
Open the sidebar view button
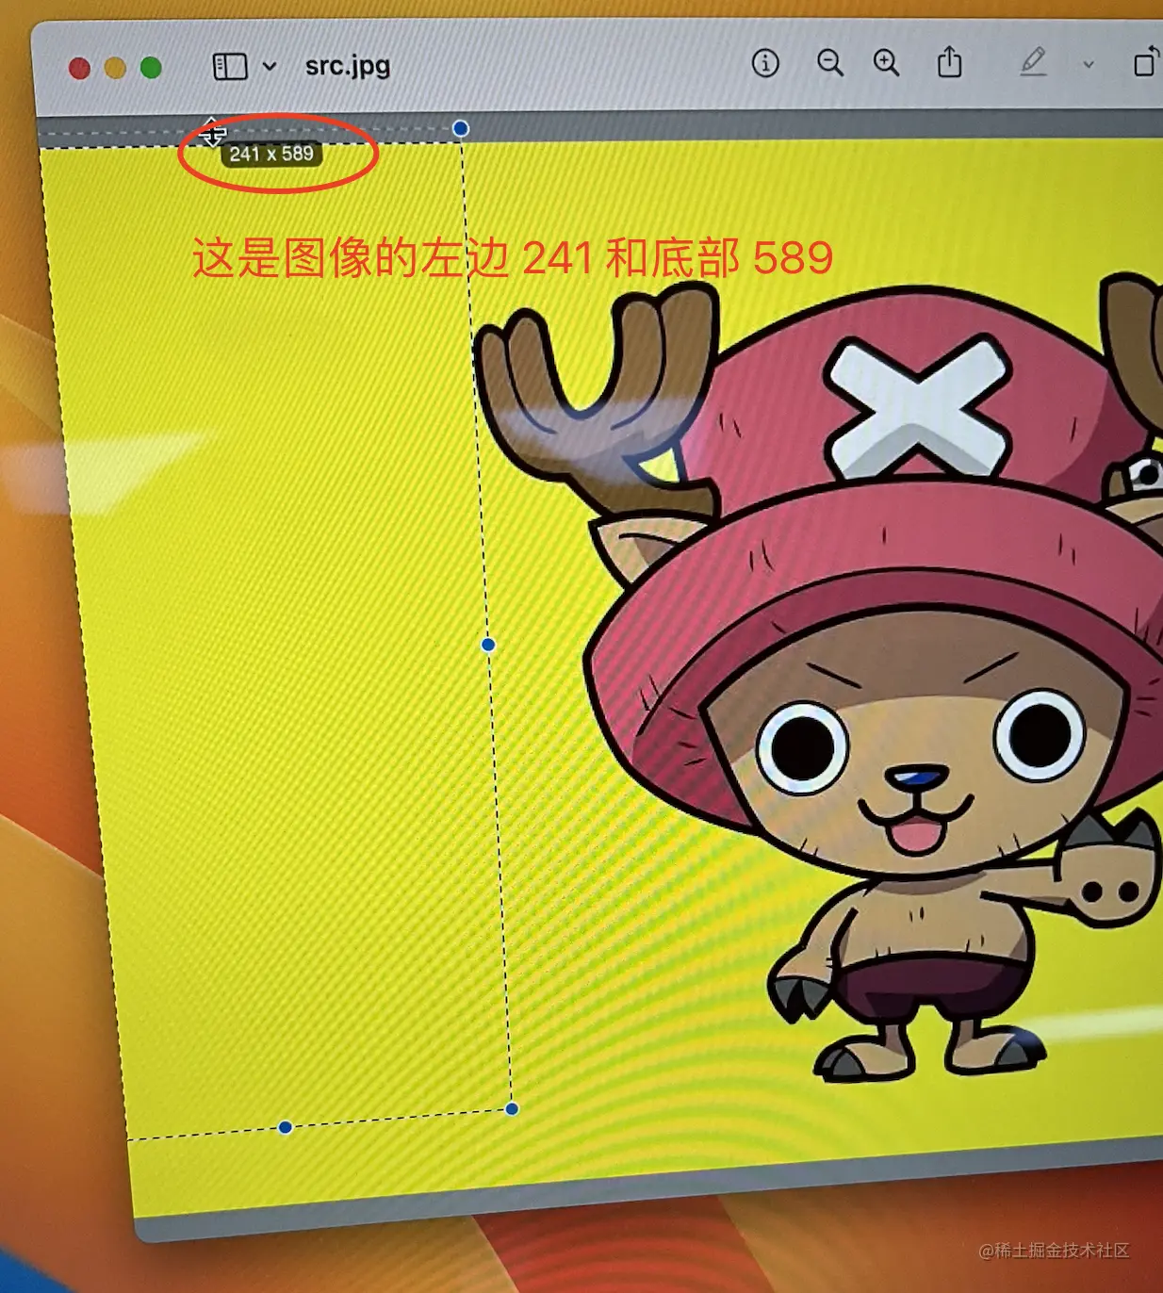[230, 66]
